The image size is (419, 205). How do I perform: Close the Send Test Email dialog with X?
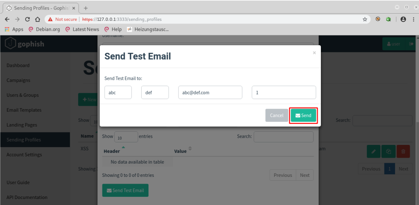[x=314, y=53]
